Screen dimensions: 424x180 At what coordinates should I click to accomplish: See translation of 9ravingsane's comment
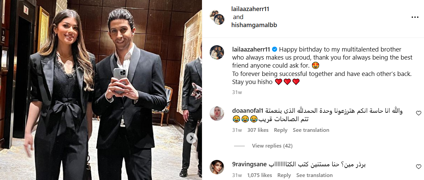click(x=314, y=175)
